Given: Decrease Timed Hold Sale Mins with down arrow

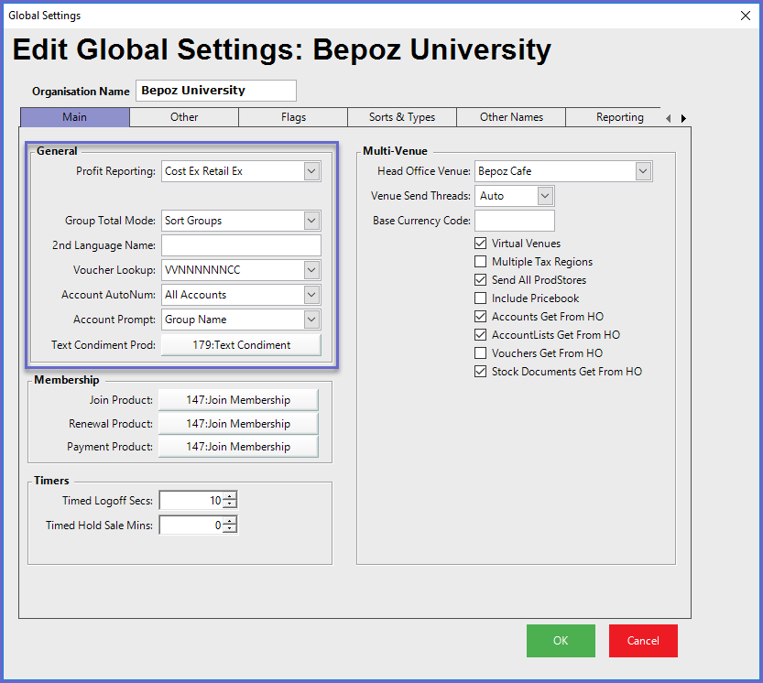Looking at the screenshot, I should coord(229,529).
